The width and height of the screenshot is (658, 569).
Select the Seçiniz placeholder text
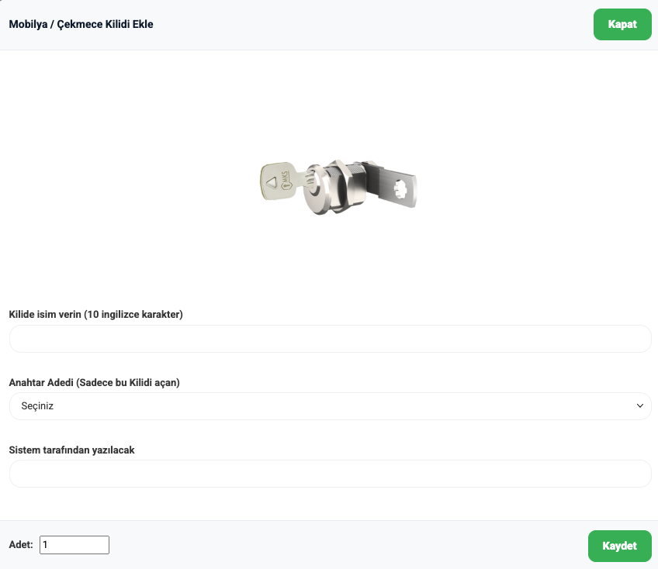(x=37, y=406)
